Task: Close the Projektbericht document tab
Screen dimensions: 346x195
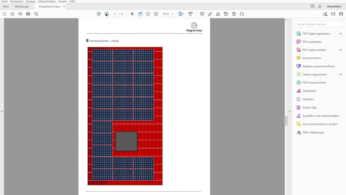Action: tap(64, 6)
